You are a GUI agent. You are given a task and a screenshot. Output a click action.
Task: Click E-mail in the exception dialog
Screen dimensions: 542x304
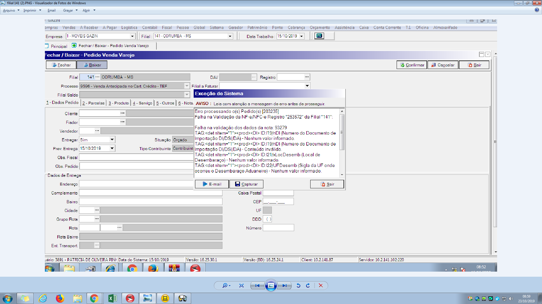point(212,184)
